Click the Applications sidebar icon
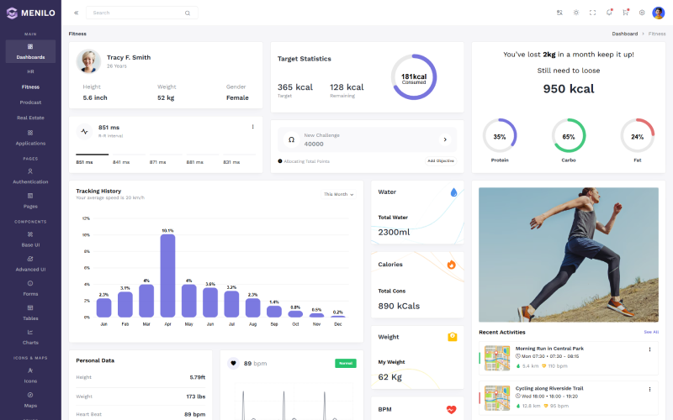This screenshot has width=673, height=420. [30, 133]
